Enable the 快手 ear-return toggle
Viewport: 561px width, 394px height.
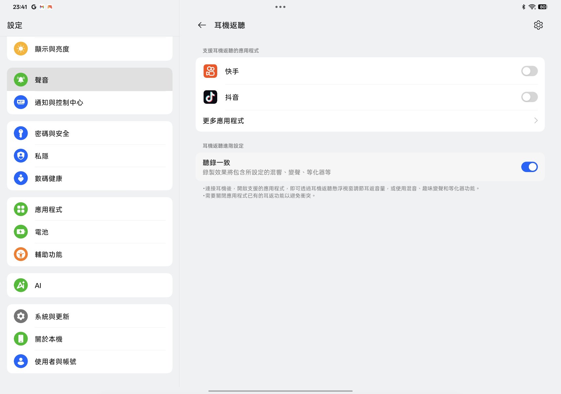click(x=529, y=71)
